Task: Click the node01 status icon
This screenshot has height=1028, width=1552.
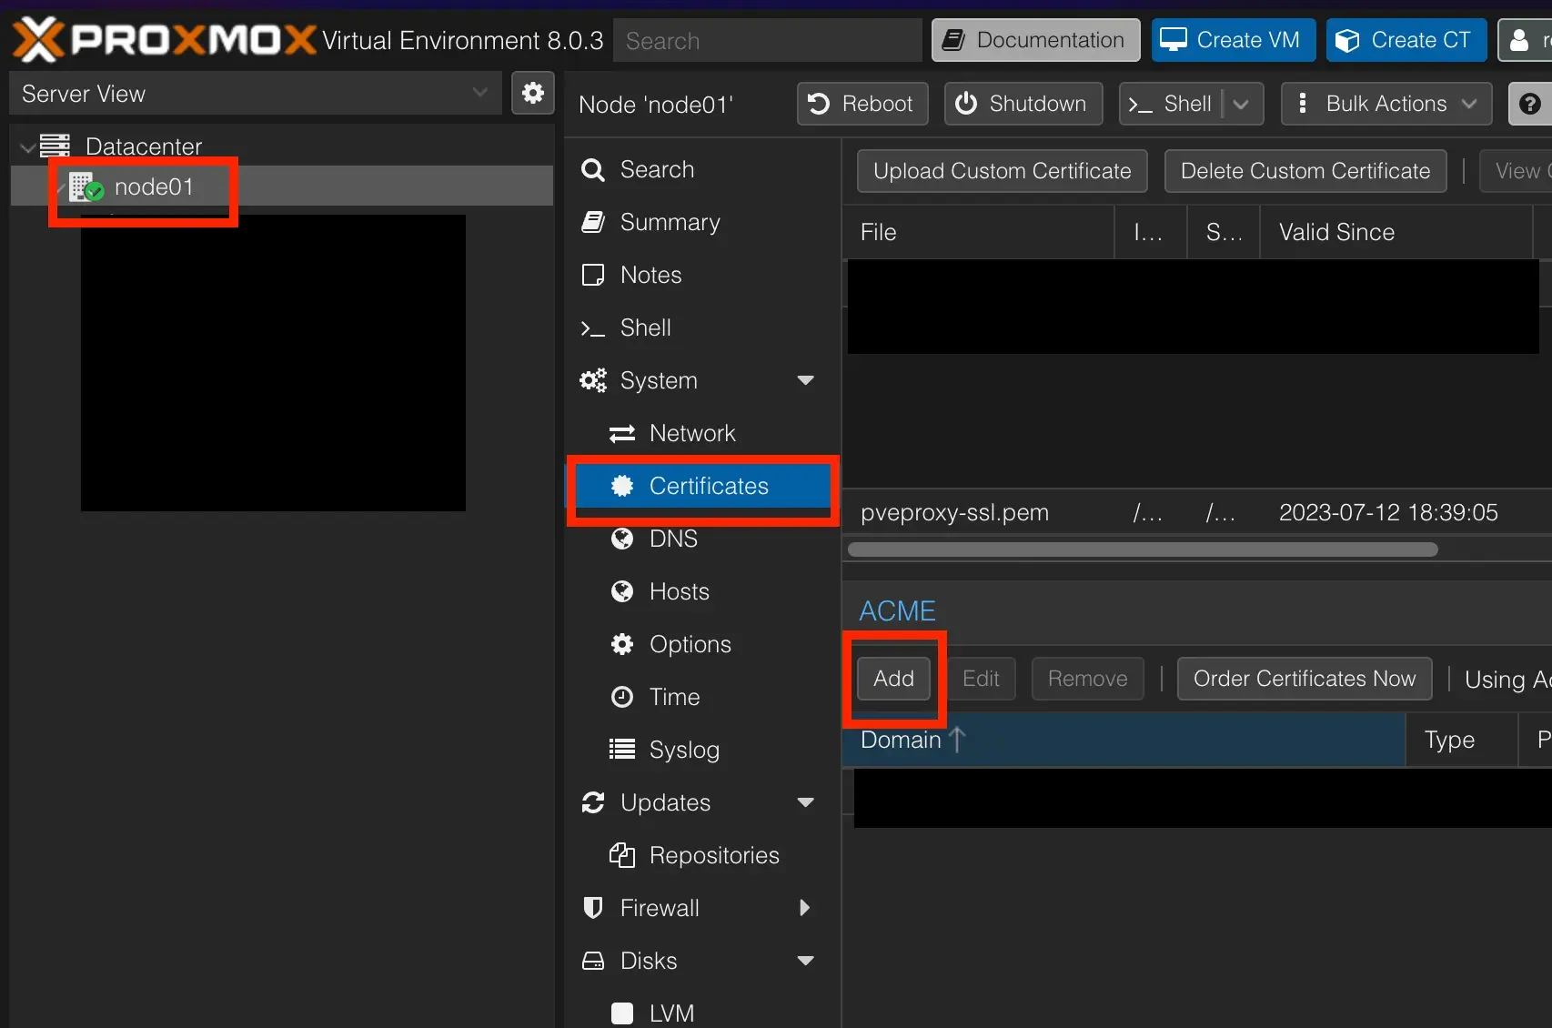Action: coord(86,186)
